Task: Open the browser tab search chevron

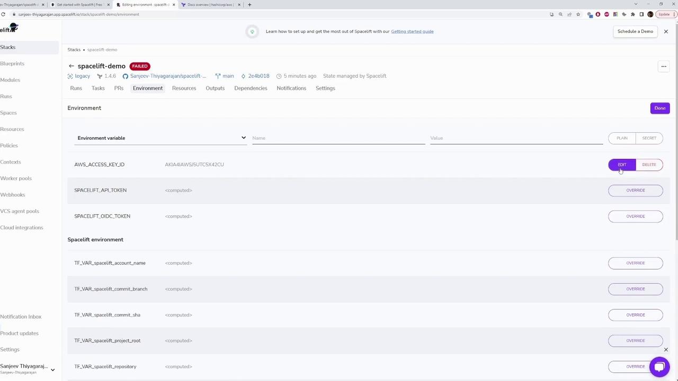Action: [636, 4]
